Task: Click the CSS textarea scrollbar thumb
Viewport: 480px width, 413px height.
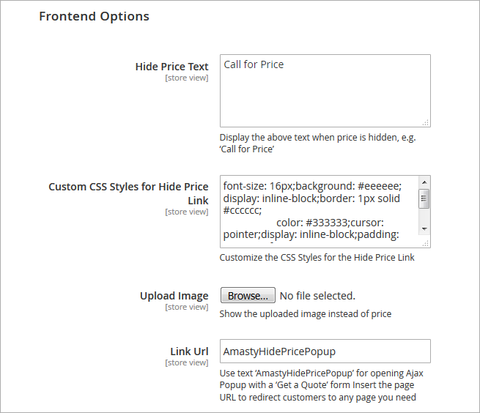Action: (x=424, y=198)
